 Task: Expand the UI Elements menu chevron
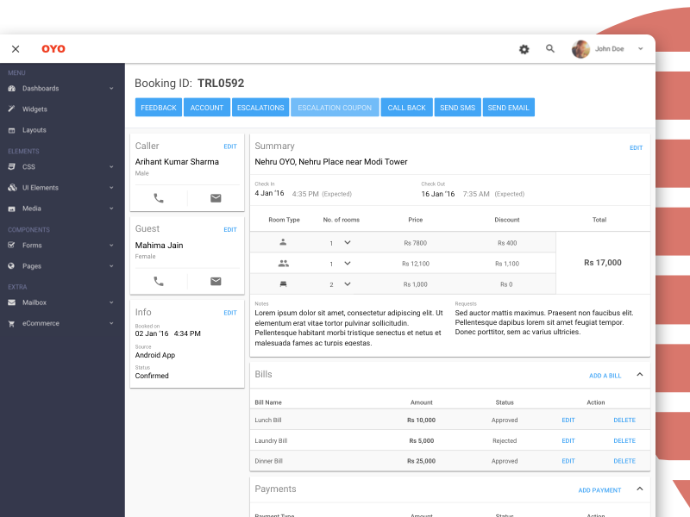(x=111, y=188)
